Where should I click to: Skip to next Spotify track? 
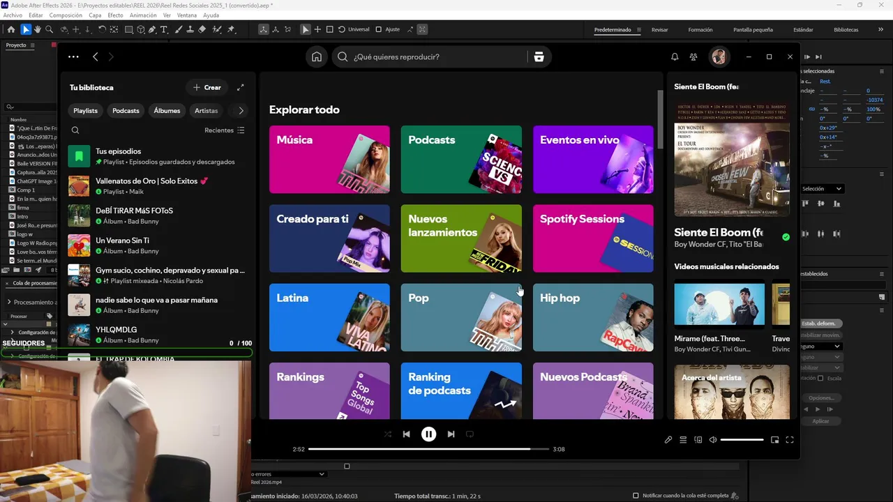tap(451, 434)
